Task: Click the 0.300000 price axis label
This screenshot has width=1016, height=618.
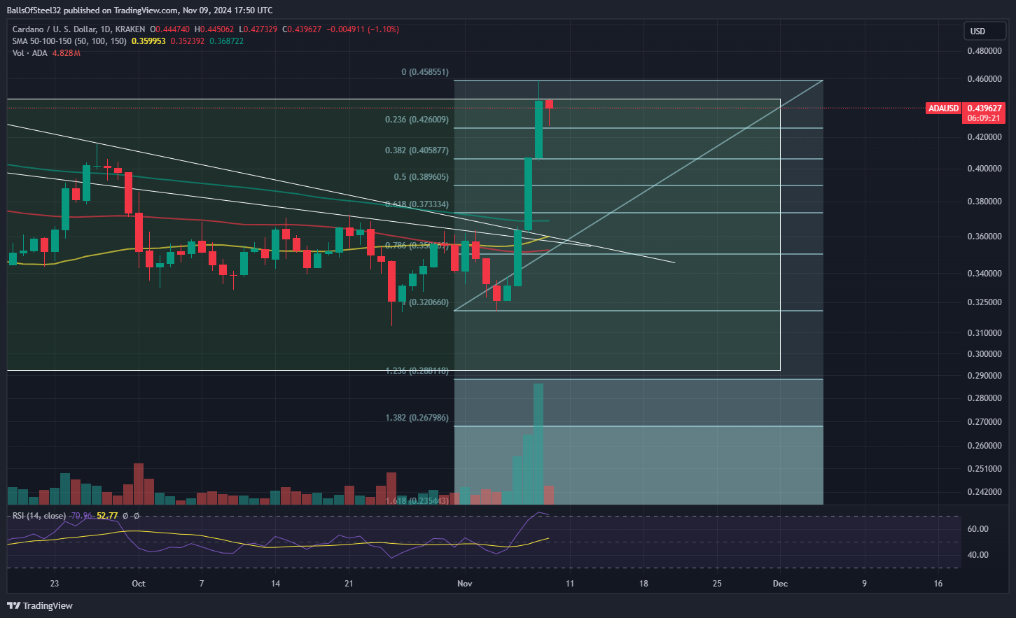Action: pos(984,354)
